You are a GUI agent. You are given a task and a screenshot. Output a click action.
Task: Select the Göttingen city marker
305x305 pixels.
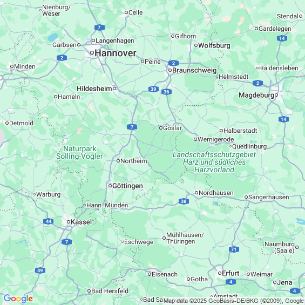[x=110, y=186]
